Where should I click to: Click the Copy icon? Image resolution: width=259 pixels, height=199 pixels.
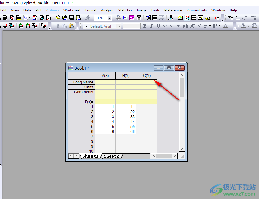pos(64,26)
